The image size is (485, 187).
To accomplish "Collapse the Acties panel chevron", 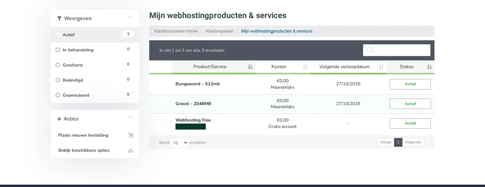I will pyautogui.click(x=131, y=118).
